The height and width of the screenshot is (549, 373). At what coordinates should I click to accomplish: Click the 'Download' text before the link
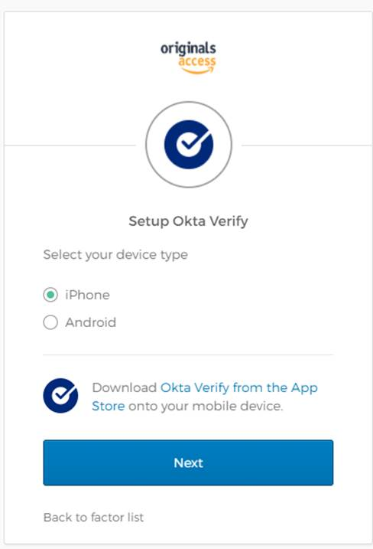click(124, 387)
